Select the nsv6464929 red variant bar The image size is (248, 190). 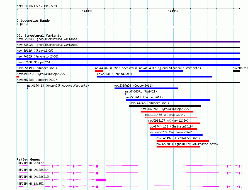[183, 141]
